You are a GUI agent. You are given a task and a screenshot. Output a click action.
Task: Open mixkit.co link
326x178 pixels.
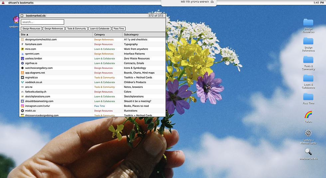click(x=30, y=110)
